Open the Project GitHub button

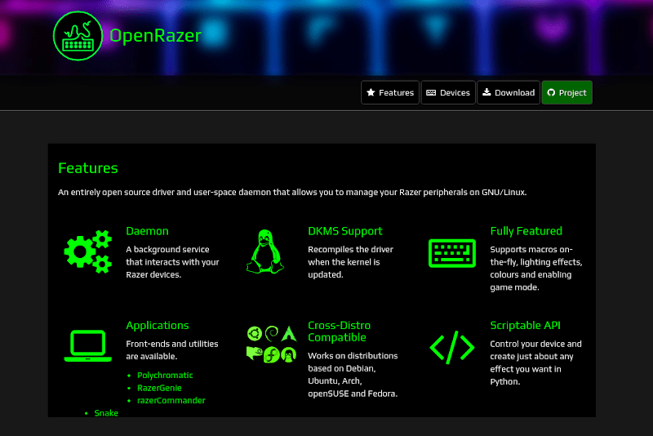[566, 93]
